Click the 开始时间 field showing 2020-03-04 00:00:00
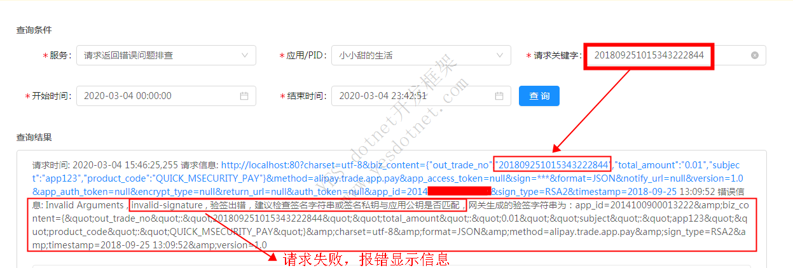This screenshot has width=793, height=268. 166,96
